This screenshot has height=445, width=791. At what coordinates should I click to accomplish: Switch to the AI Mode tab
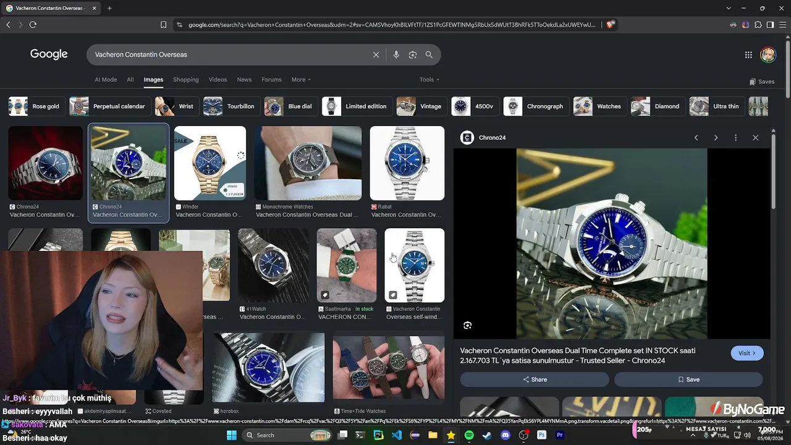106,80
